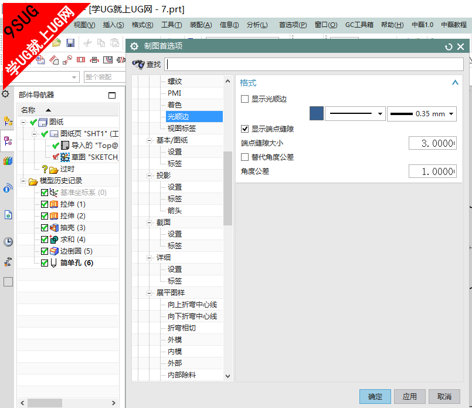Click the Open folder icon in toolbar
The width and height of the screenshot is (472, 408).
click(56, 43)
